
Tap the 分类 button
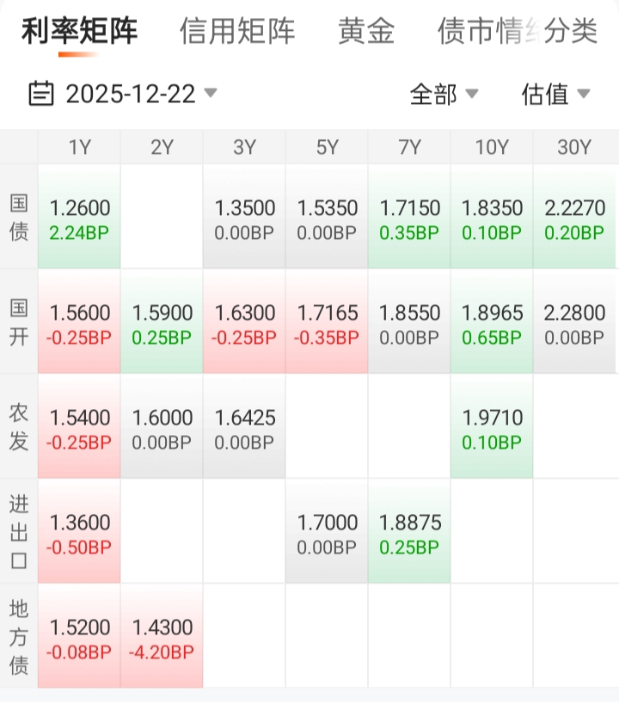[x=571, y=32]
